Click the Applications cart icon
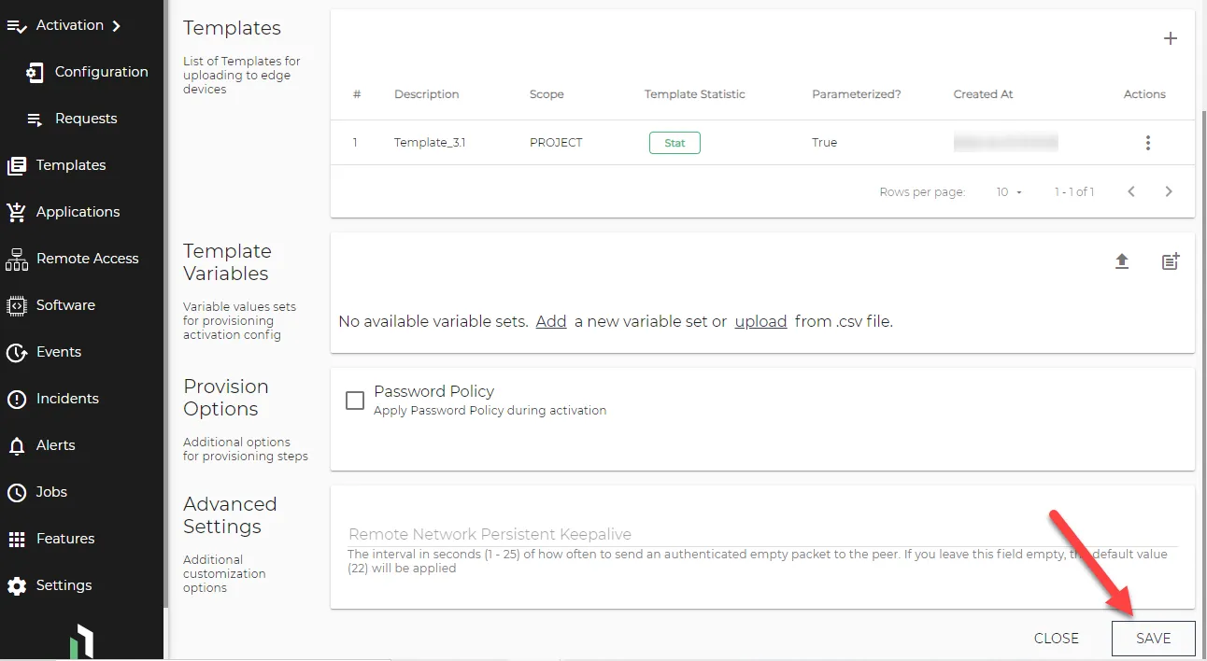This screenshot has height=661, width=1207. (17, 213)
